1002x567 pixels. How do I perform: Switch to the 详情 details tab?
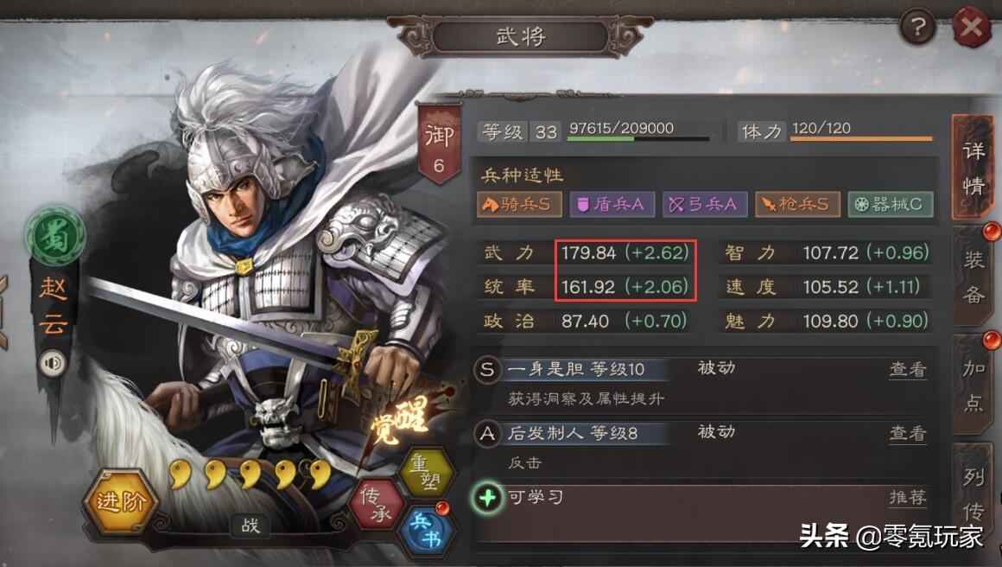click(973, 169)
